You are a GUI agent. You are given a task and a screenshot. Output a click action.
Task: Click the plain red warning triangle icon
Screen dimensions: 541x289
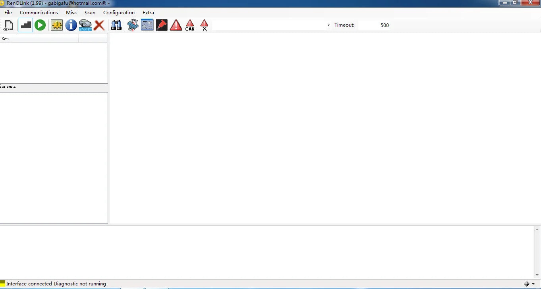click(176, 25)
